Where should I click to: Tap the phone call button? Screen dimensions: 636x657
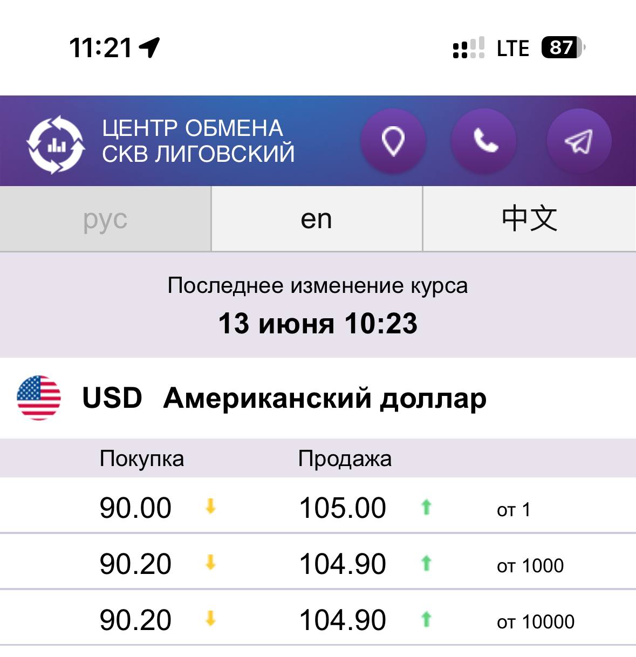[484, 141]
